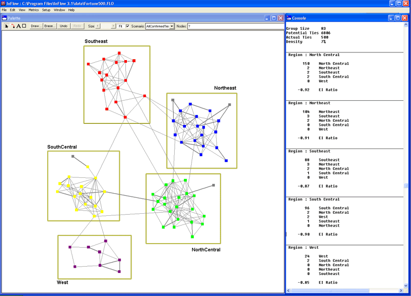Open the Window menu
The width and height of the screenshot is (411, 296).
pyautogui.click(x=59, y=10)
